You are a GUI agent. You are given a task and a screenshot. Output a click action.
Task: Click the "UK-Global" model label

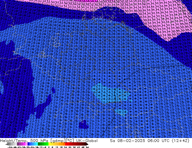(x=87, y=141)
